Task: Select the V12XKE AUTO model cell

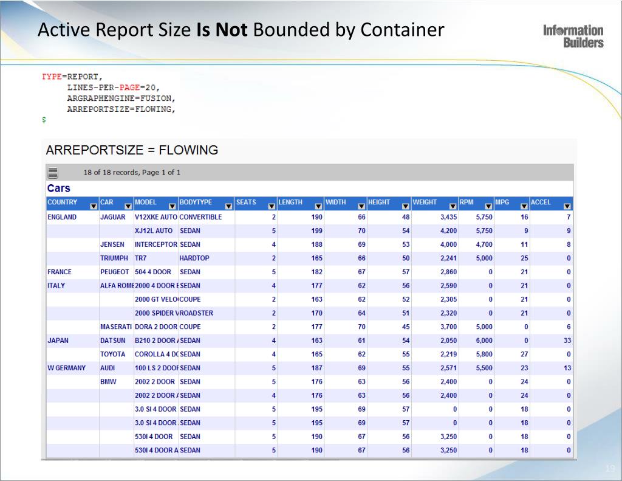Action: tap(156, 217)
